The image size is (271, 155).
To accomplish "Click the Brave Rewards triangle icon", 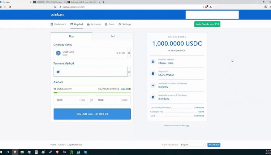I will [211, 7].
